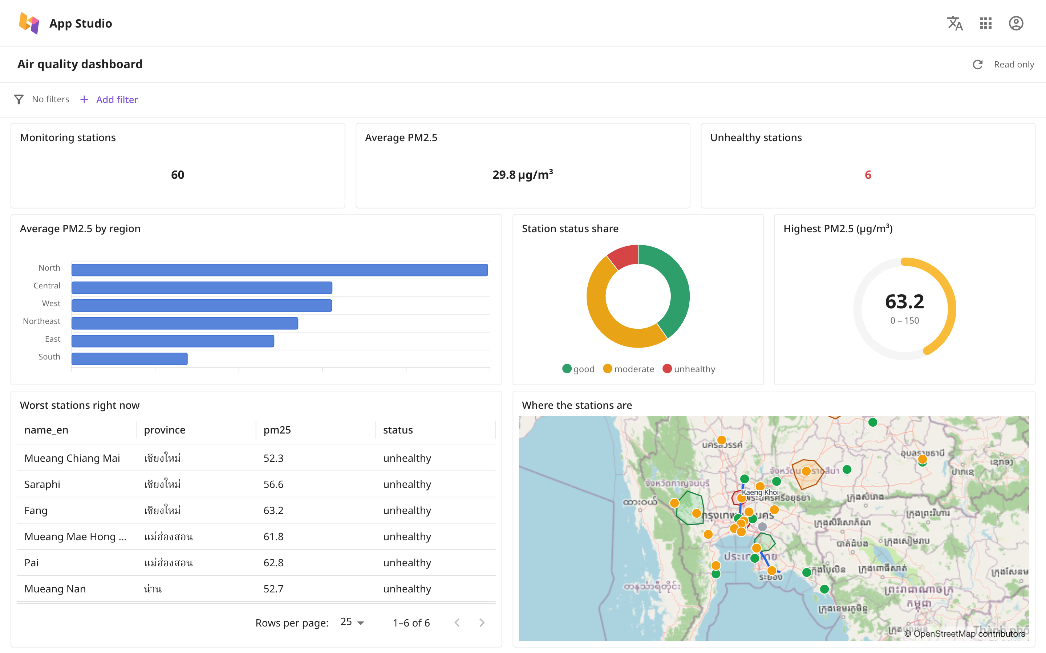Toggle the good legend entry

click(578, 369)
